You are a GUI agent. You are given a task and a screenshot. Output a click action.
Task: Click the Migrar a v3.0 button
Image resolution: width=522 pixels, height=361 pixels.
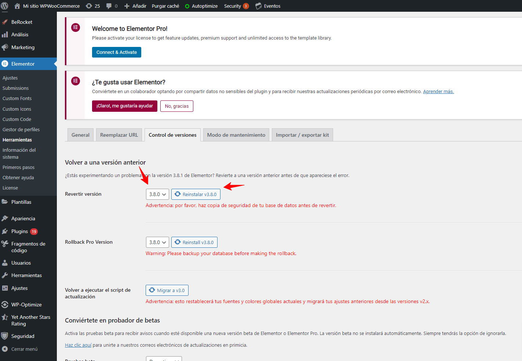[167, 290]
